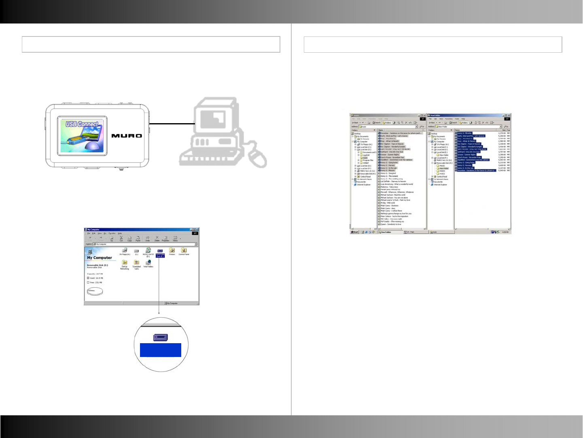This screenshot has height=438, width=583.
Task: Click the History icon in music window toolbar
Action: click(394, 122)
